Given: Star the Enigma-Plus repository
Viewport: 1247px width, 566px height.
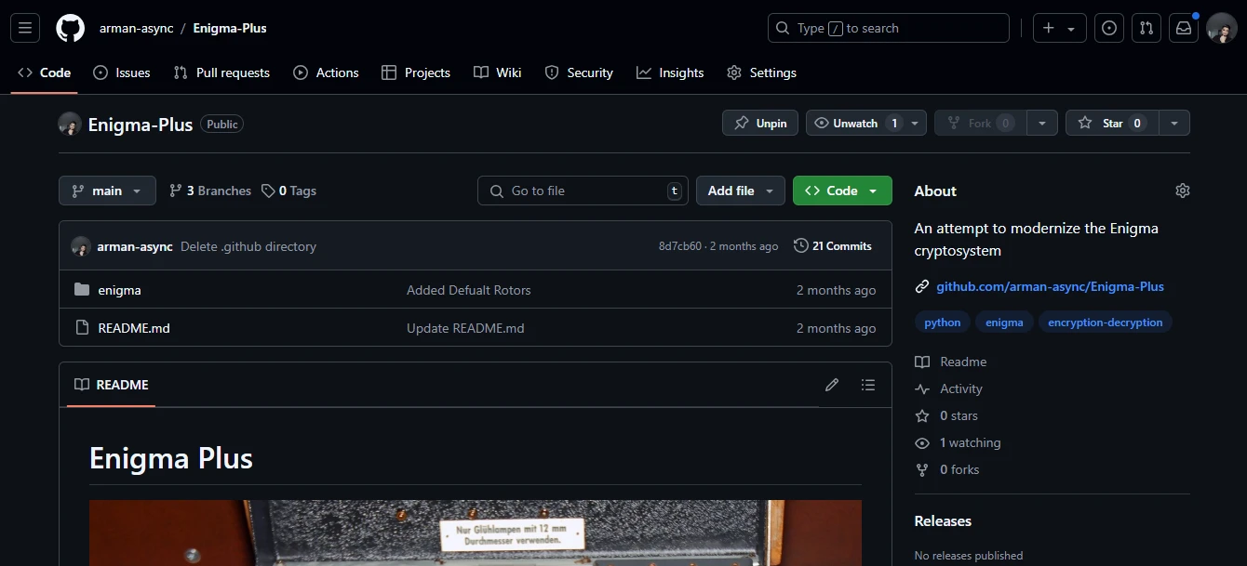Looking at the screenshot, I should click(x=1112, y=123).
